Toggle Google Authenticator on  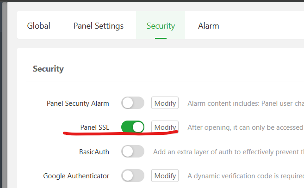133,176
